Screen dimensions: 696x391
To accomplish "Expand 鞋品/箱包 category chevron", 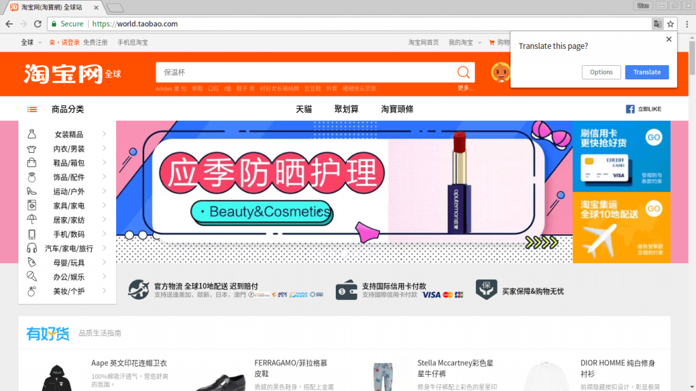I will [x=104, y=163].
